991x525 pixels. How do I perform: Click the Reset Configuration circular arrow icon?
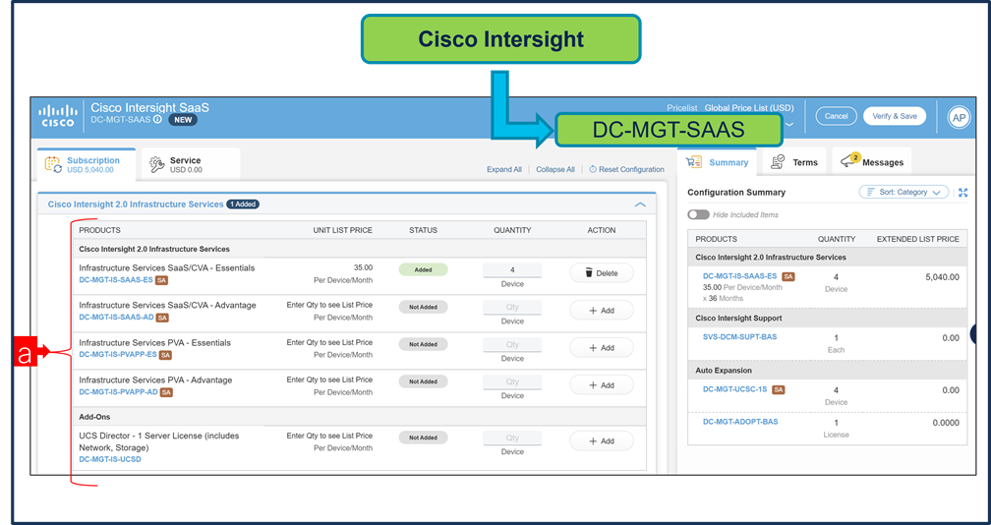pos(593,169)
